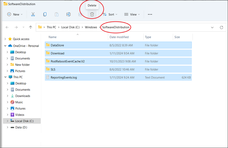Viewport: 228px width, 148px height.
Task: Click the Delete trash can icon
Action: click(92, 14)
